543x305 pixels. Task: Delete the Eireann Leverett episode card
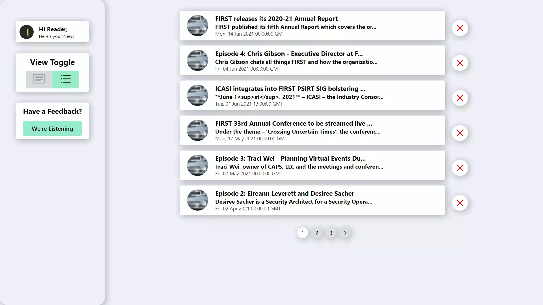(x=460, y=203)
